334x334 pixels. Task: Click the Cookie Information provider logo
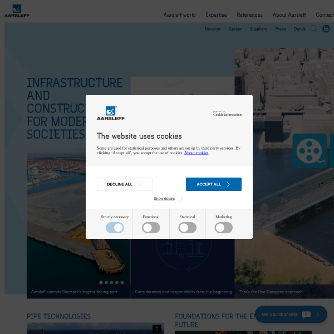pyautogui.click(x=227, y=114)
